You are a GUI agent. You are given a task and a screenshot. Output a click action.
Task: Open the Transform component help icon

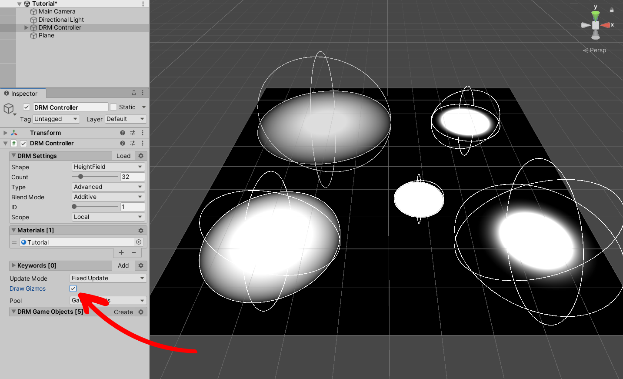123,133
